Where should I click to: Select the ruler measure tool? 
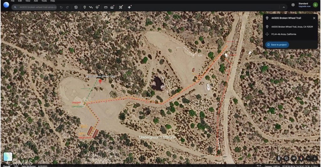tap(106, 7)
